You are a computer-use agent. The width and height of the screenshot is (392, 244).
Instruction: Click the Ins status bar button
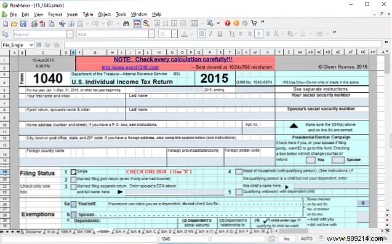pyautogui.click(x=287, y=238)
